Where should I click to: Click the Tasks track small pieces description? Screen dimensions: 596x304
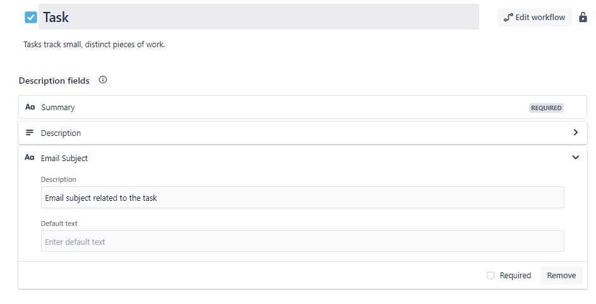[94, 44]
